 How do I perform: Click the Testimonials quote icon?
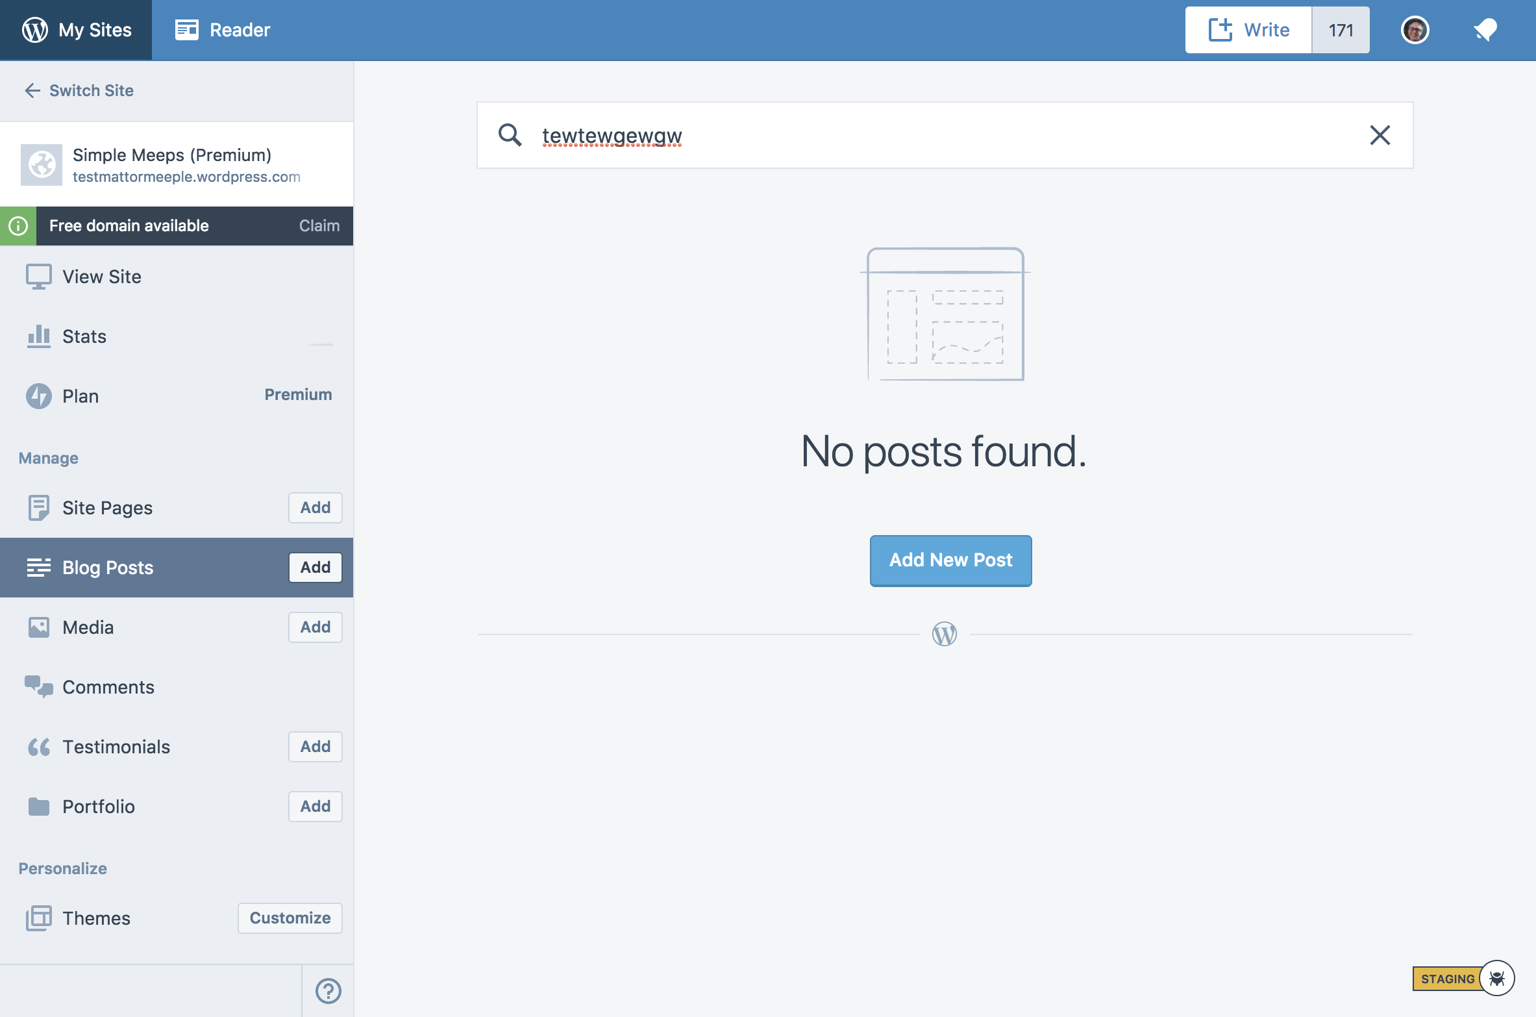39,746
